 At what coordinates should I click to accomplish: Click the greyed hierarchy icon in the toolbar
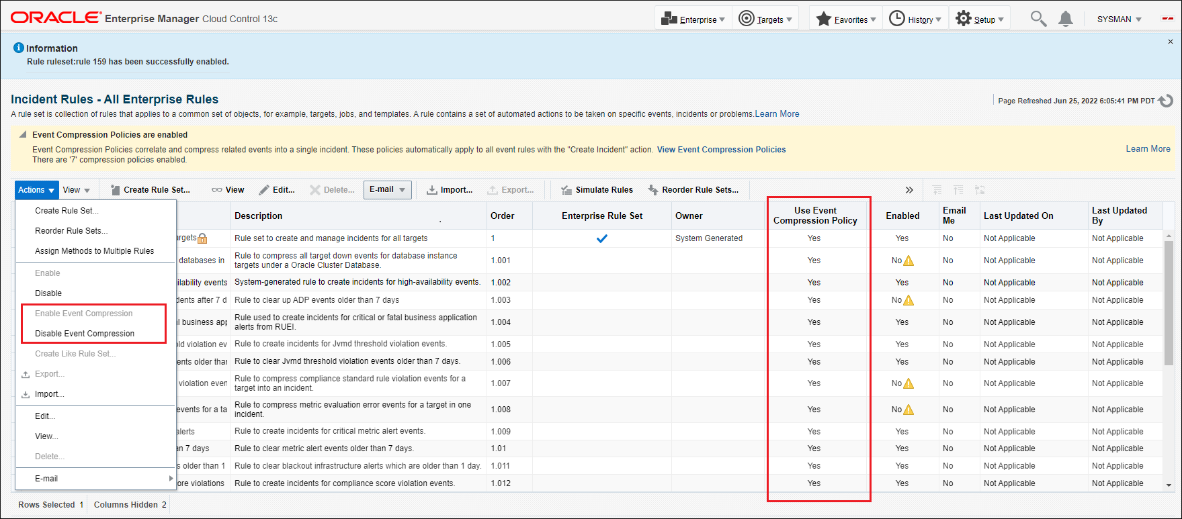(980, 190)
